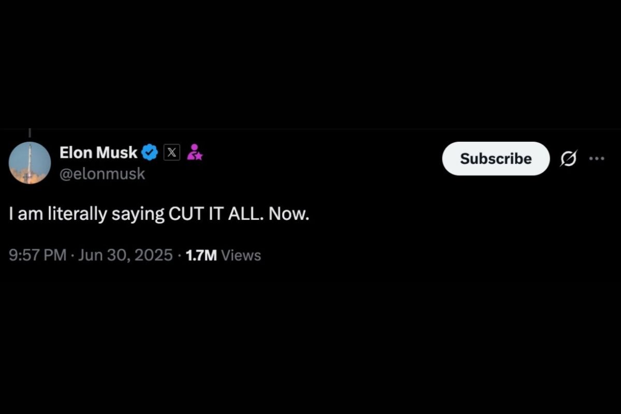This screenshot has width=621, height=414.
Task: Select the X square logo next to the name
Action: (x=171, y=152)
